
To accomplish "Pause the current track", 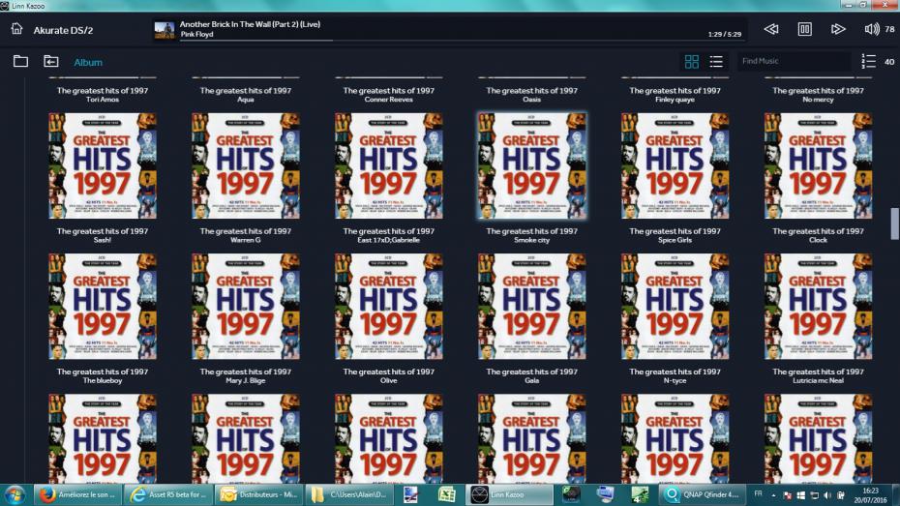I will coord(804,29).
